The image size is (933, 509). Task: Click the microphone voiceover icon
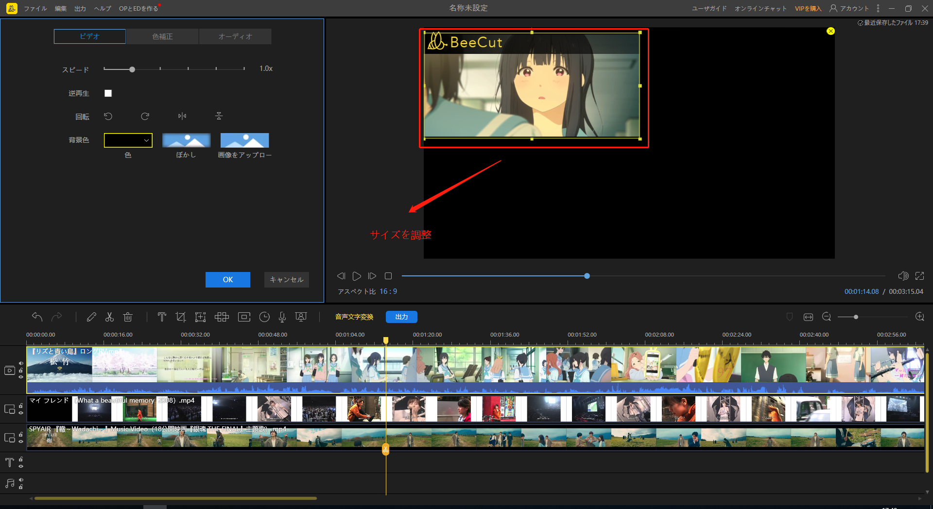tap(282, 317)
